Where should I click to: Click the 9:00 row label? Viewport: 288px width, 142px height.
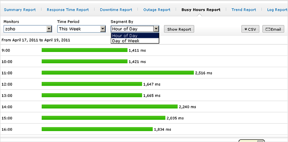6,50
